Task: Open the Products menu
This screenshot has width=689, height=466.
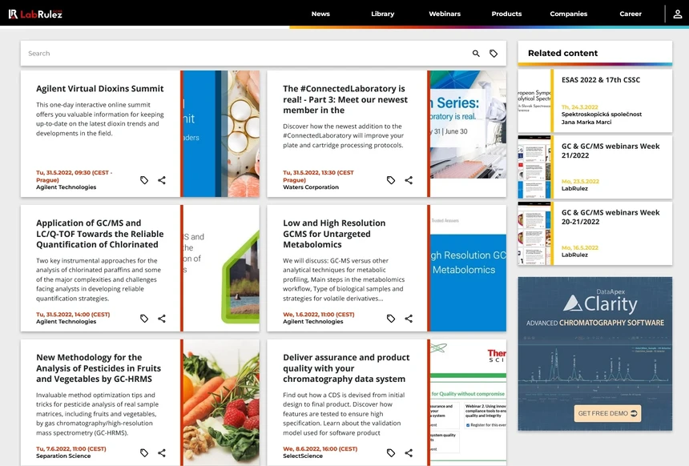Action: 506,14
